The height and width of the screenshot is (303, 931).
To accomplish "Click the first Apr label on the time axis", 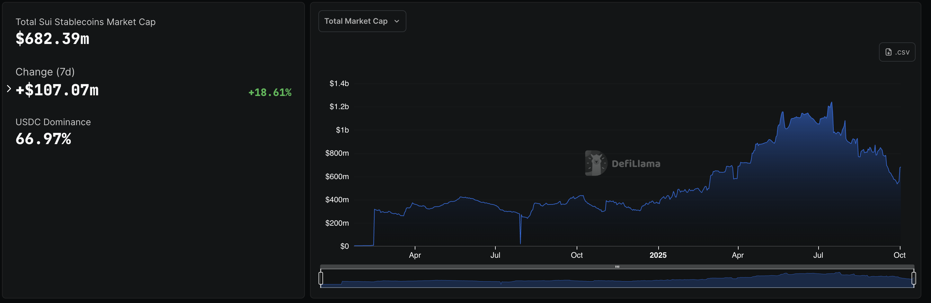I will (x=415, y=255).
